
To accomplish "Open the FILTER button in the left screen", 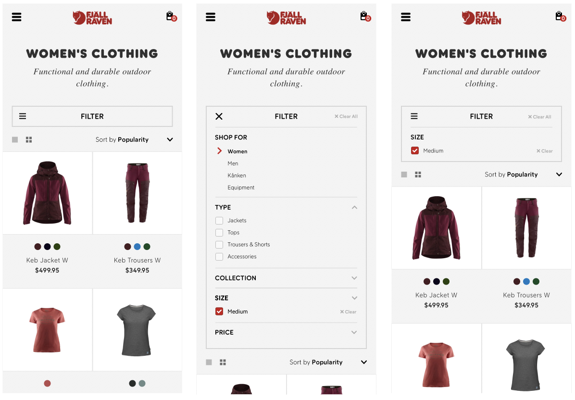I will click(x=92, y=116).
